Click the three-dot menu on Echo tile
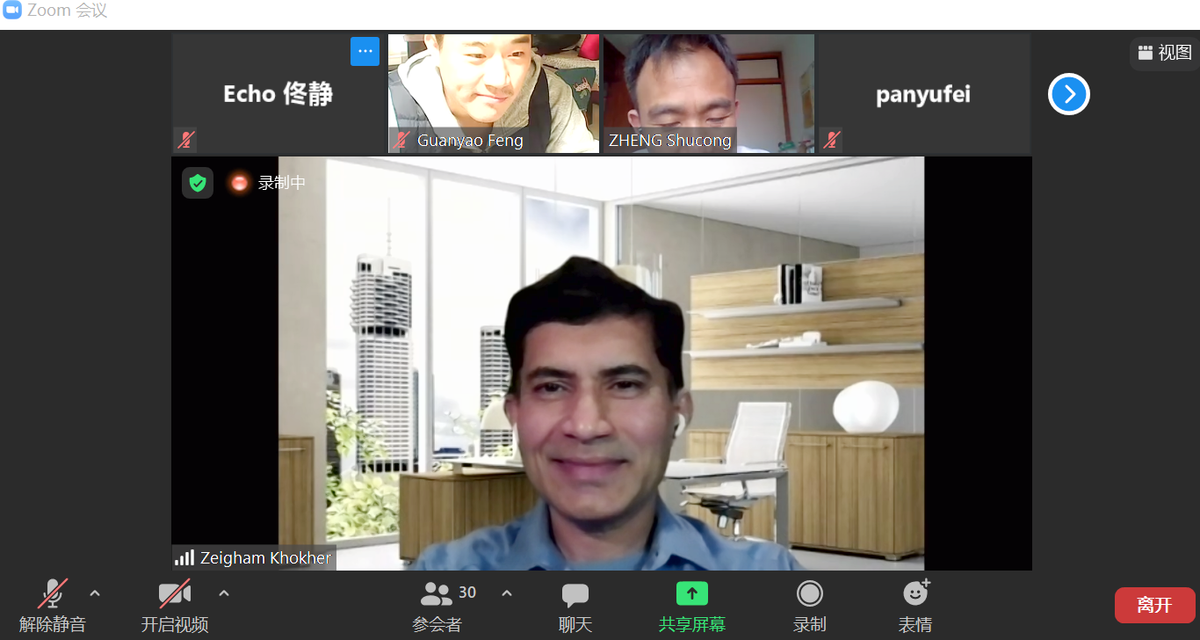 coord(365,52)
